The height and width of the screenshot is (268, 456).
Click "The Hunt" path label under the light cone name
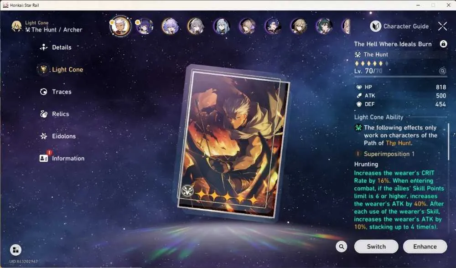[x=376, y=54]
